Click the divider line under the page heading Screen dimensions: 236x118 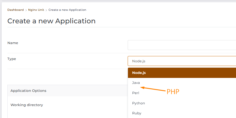[x=113, y=27]
